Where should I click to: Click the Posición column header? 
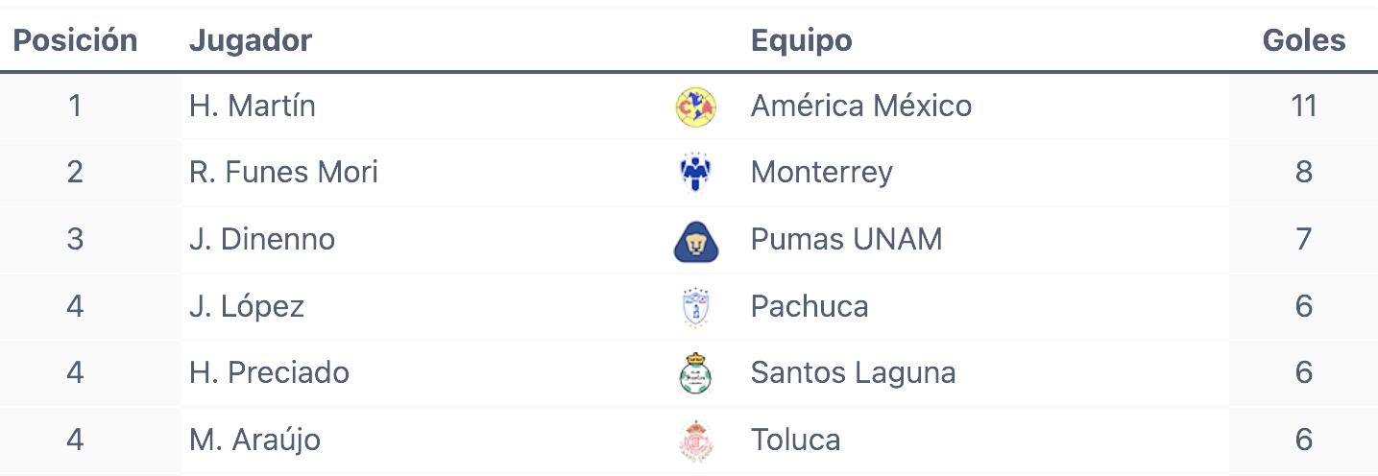75,40
